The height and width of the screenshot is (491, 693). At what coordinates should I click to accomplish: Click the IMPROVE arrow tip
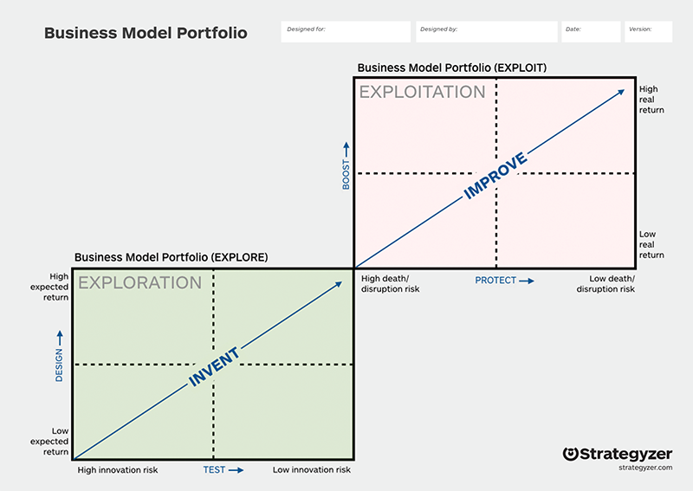[x=620, y=92]
